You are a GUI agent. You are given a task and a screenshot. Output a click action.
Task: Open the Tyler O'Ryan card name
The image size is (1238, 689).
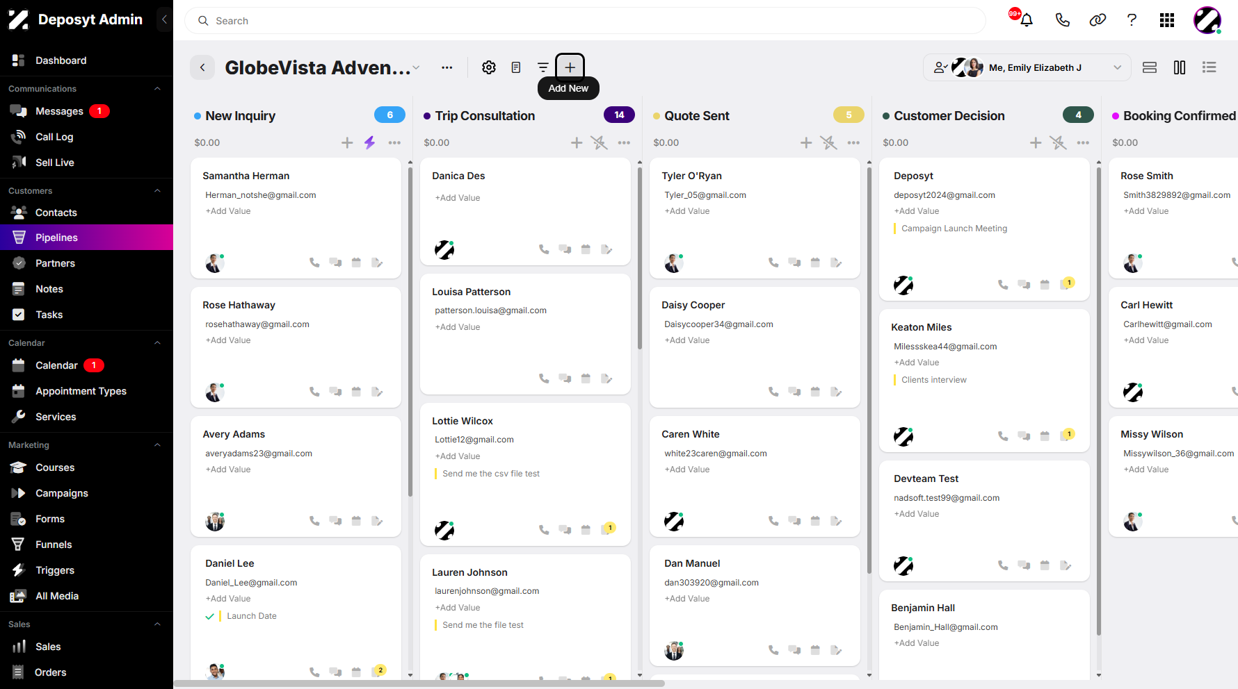(691, 176)
